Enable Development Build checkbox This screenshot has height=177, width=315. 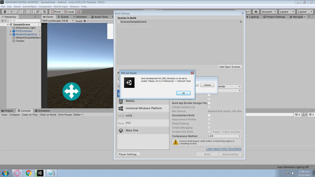209,115
